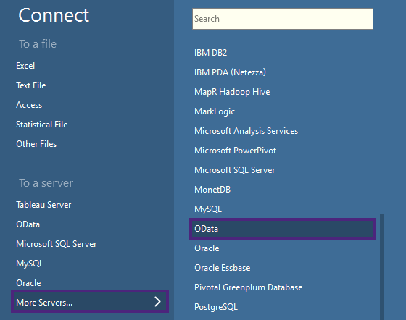This screenshot has width=406, height=320.
Task: Select MapR Hadoop Hive connector
Action: [x=232, y=92]
